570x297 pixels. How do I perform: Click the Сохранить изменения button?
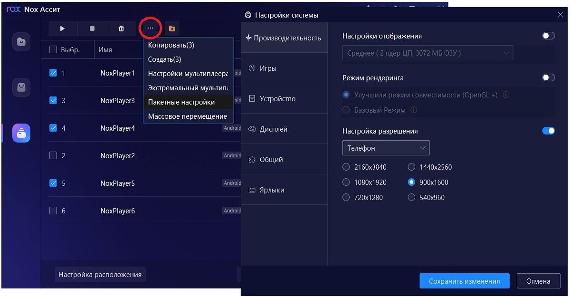pyautogui.click(x=465, y=281)
